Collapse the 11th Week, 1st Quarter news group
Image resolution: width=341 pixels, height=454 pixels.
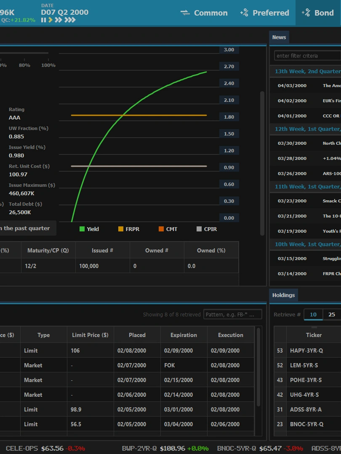(307, 186)
